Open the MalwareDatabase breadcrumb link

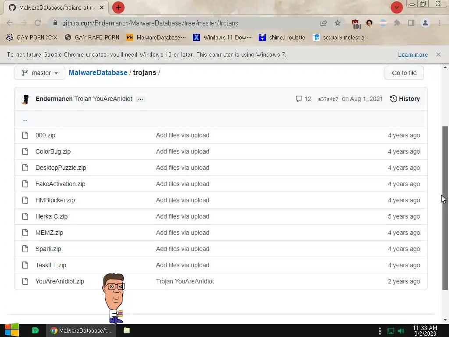pyautogui.click(x=98, y=72)
